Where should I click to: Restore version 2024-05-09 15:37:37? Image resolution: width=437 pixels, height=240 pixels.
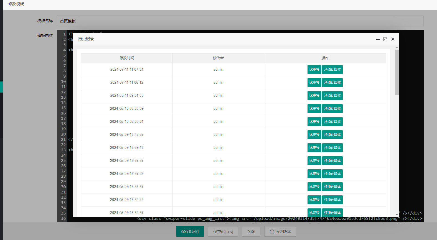tap(332, 161)
